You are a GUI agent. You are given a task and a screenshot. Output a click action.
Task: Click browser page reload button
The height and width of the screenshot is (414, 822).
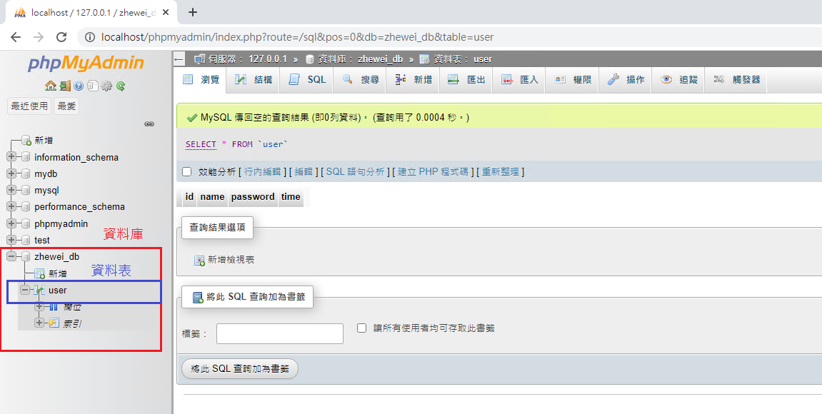coord(61,37)
